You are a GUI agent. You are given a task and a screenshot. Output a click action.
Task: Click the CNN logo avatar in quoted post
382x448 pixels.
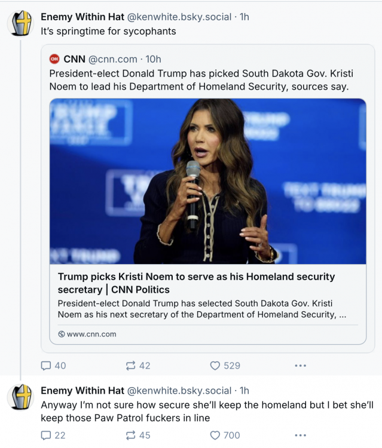point(54,59)
